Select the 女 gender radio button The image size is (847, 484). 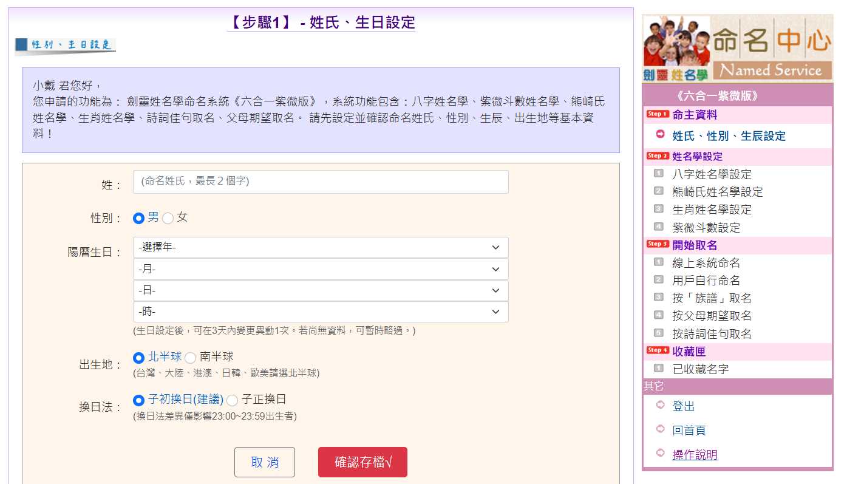[x=168, y=218]
